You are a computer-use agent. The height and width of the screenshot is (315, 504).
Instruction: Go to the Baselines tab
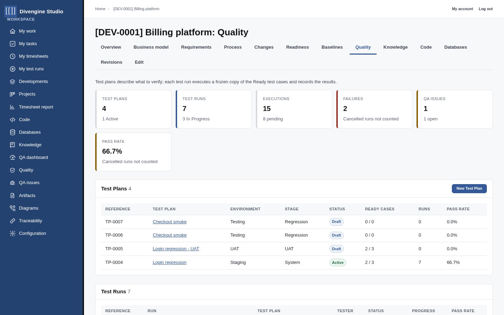(332, 47)
